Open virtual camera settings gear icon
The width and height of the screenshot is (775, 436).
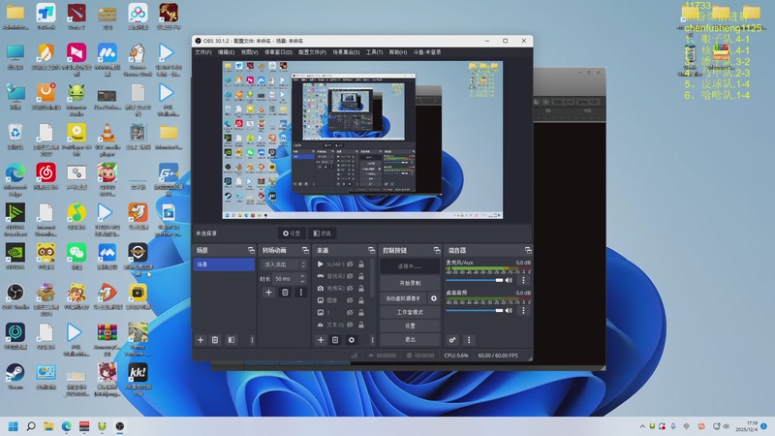click(x=433, y=298)
